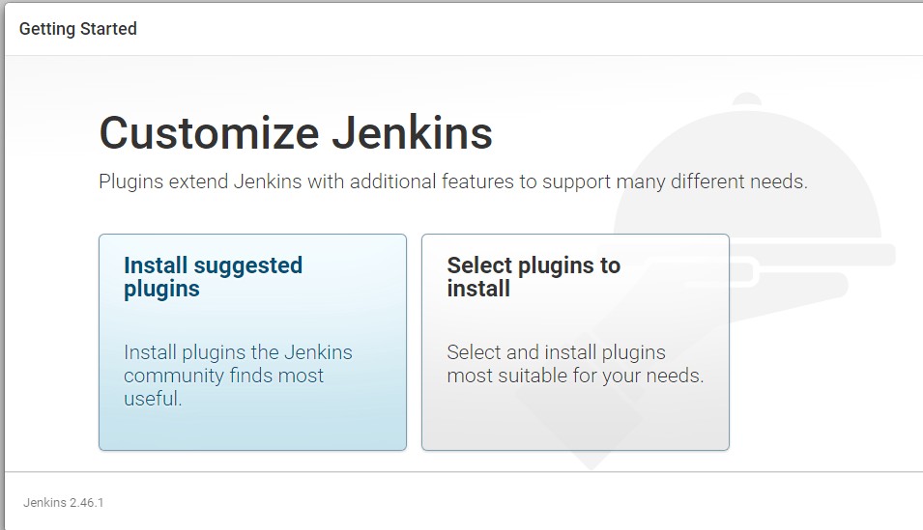Screen dimensions: 923x530
Task: Click the diamond shape below the plugin cards
Action: click(x=591, y=460)
